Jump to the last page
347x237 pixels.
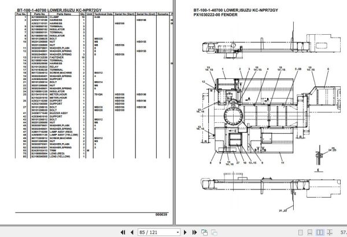click(194, 232)
